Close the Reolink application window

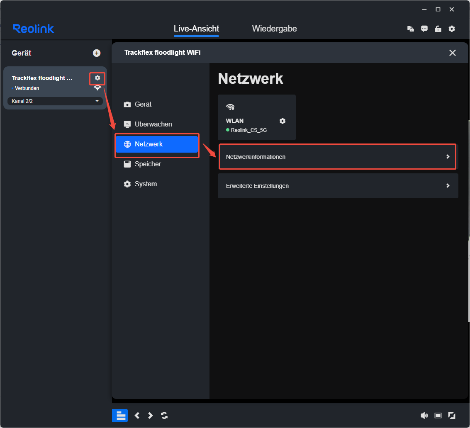(452, 9)
